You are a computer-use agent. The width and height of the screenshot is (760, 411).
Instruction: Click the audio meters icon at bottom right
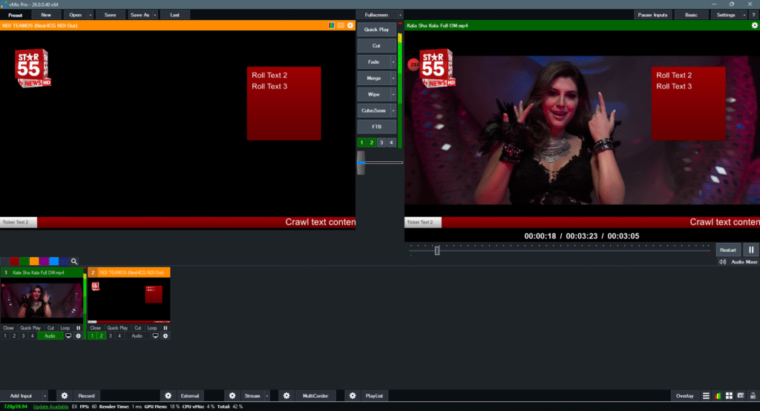pos(717,396)
